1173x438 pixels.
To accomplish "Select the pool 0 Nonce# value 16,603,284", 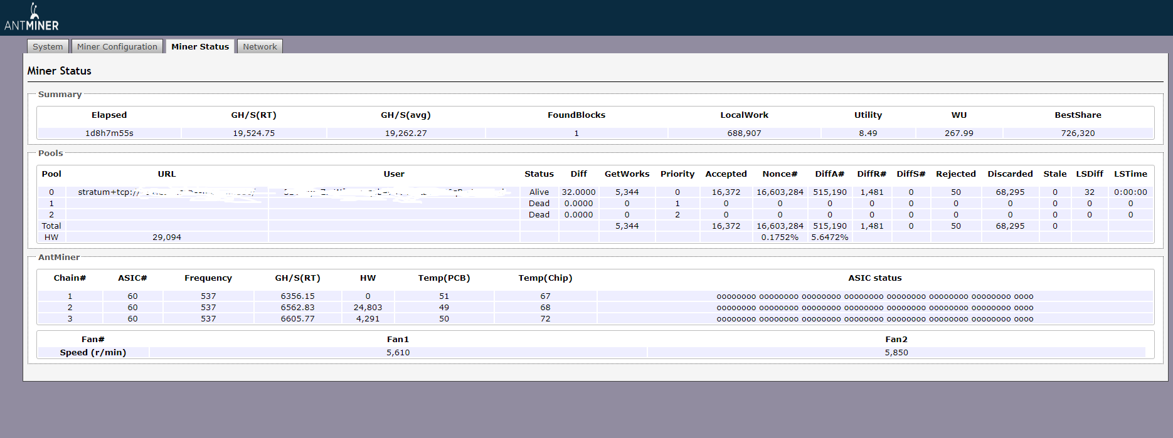I will pyautogui.click(x=780, y=192).
